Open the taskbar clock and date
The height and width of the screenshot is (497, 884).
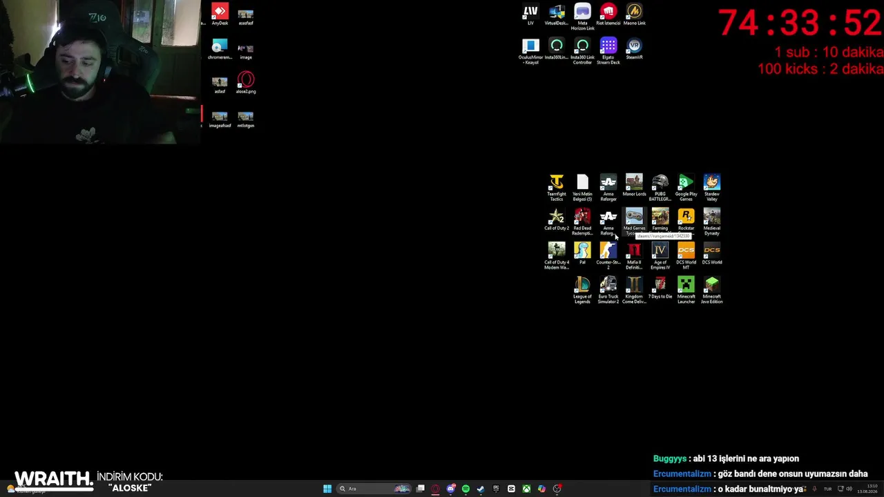pos(867,489)
